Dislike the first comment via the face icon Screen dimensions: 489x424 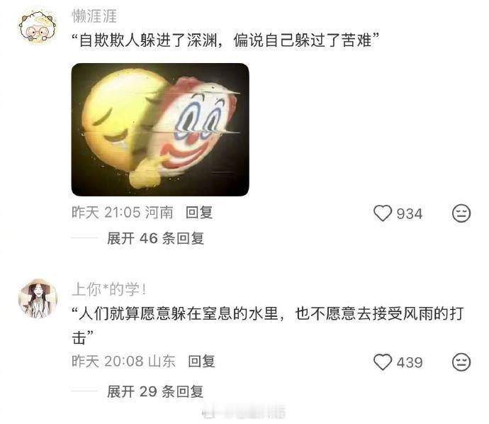(461, 213)
